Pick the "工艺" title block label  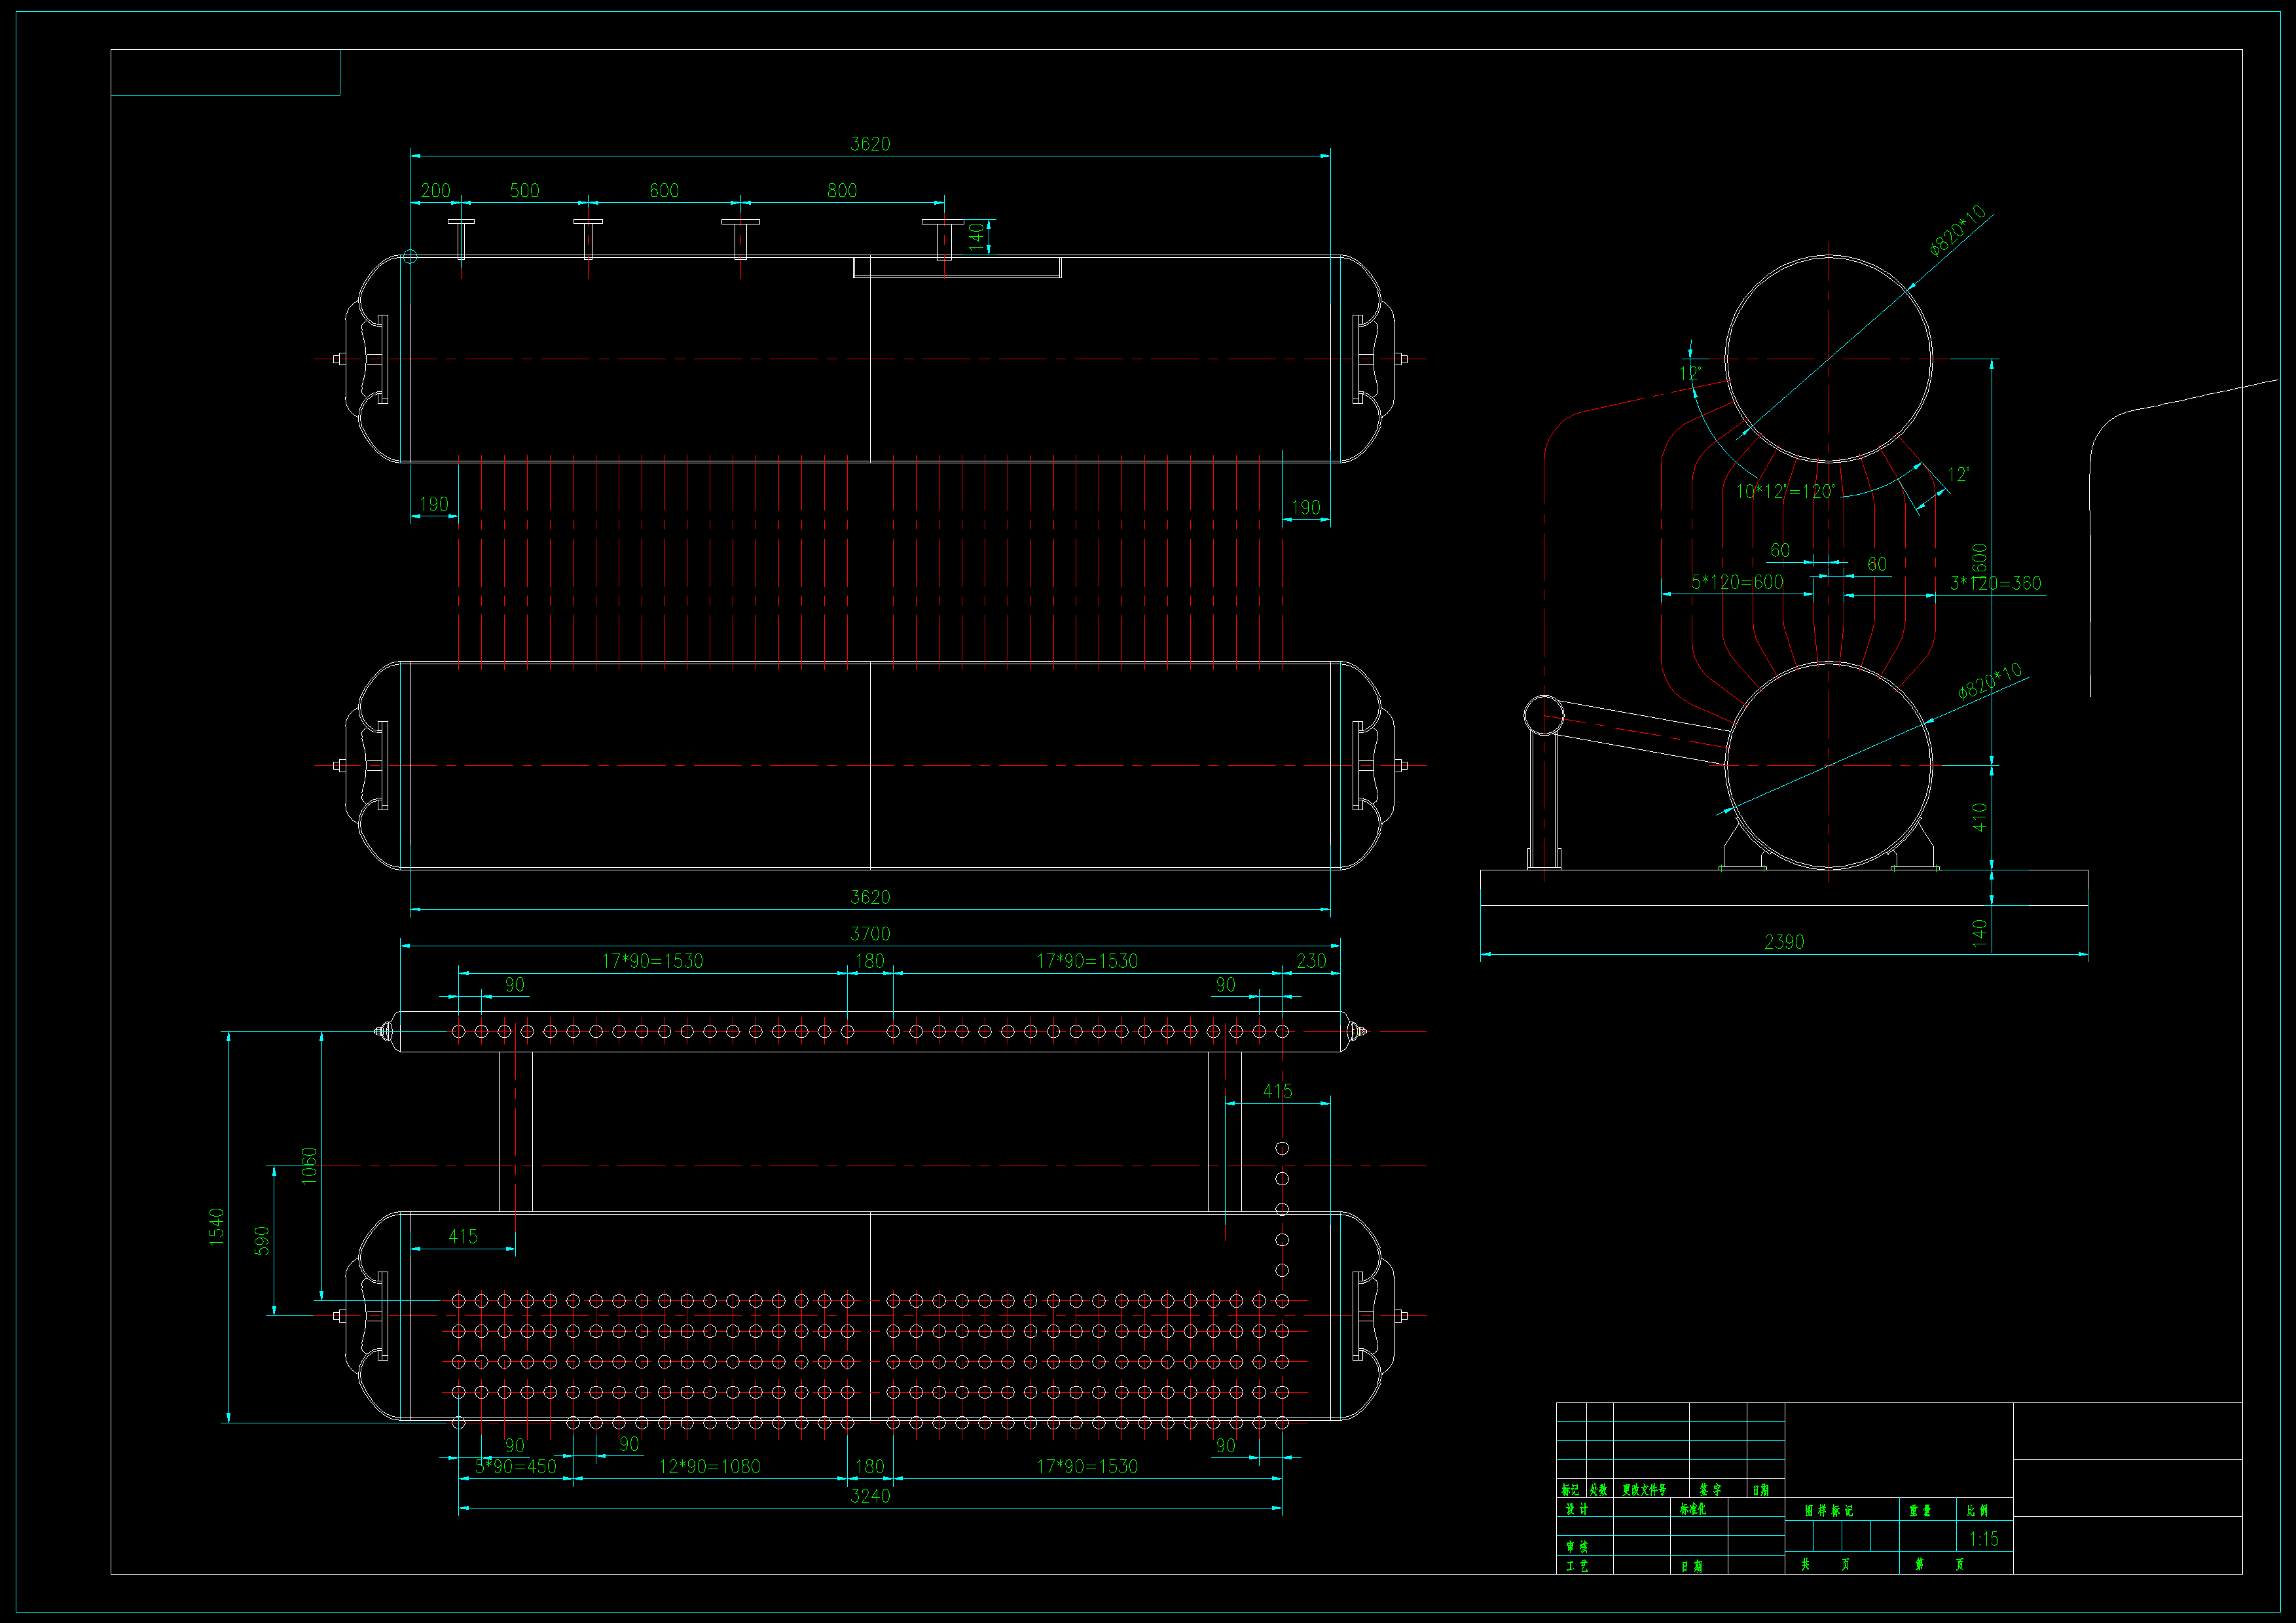click(1577, 1565)
